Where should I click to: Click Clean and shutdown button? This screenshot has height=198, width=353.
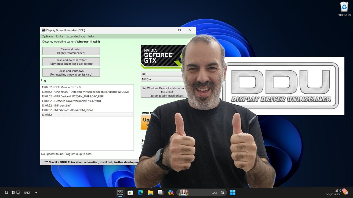pyautogui.click(x=71, y=73)
